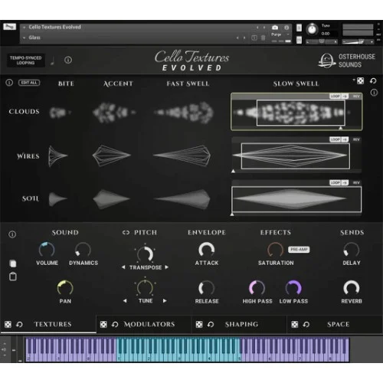Reset the Space tab with its arrow icon
This screenshot has height=383, width=383.
tap(306, 325)
